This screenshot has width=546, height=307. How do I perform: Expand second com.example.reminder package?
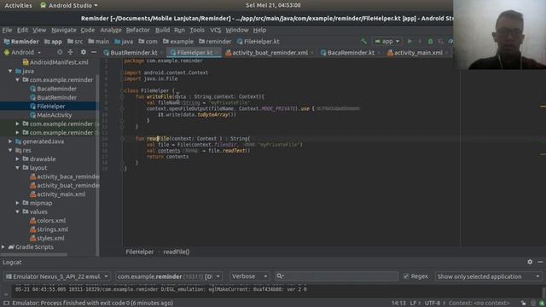17,124
